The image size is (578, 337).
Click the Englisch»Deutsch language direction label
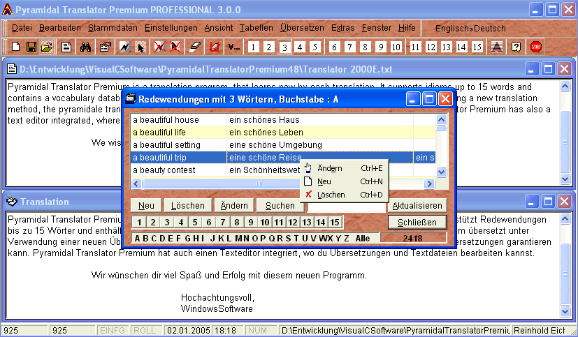pyautogui.click(x=470, y=29)
